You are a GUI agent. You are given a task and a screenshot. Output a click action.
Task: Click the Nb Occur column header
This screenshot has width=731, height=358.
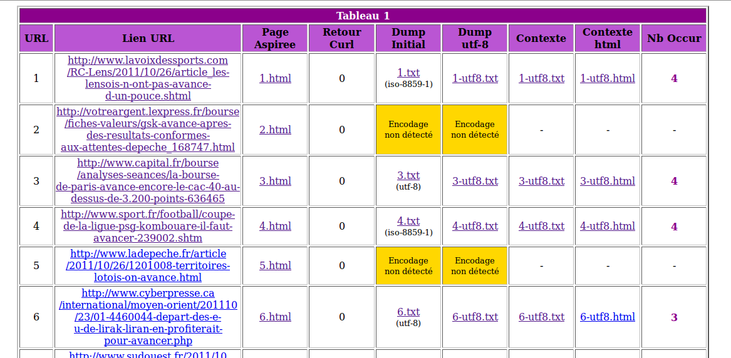pyautogui.click(x=673, y=38)
